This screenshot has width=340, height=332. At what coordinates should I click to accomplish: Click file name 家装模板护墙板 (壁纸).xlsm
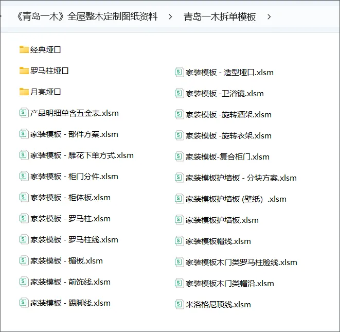pos(236,199)
